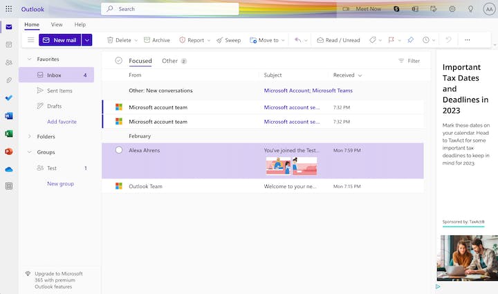
Task: Expand the Folders section
Action: pyautogui.click(x=29, y=136)
